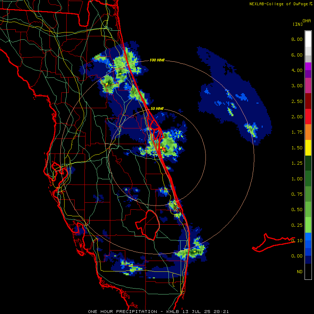Click the white color swatch at legend top

coord(308,39)
